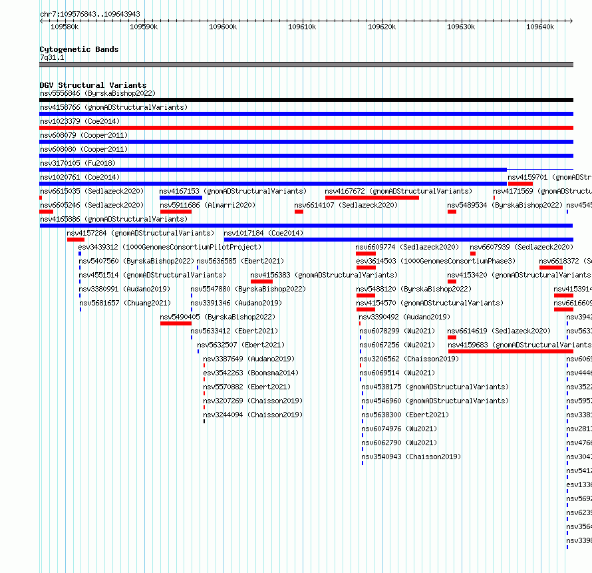Click the nsv5407560 (ByrskaBishop2022) label
The height and width of the screenshot is (573, 592).
(x=136, y=261)
